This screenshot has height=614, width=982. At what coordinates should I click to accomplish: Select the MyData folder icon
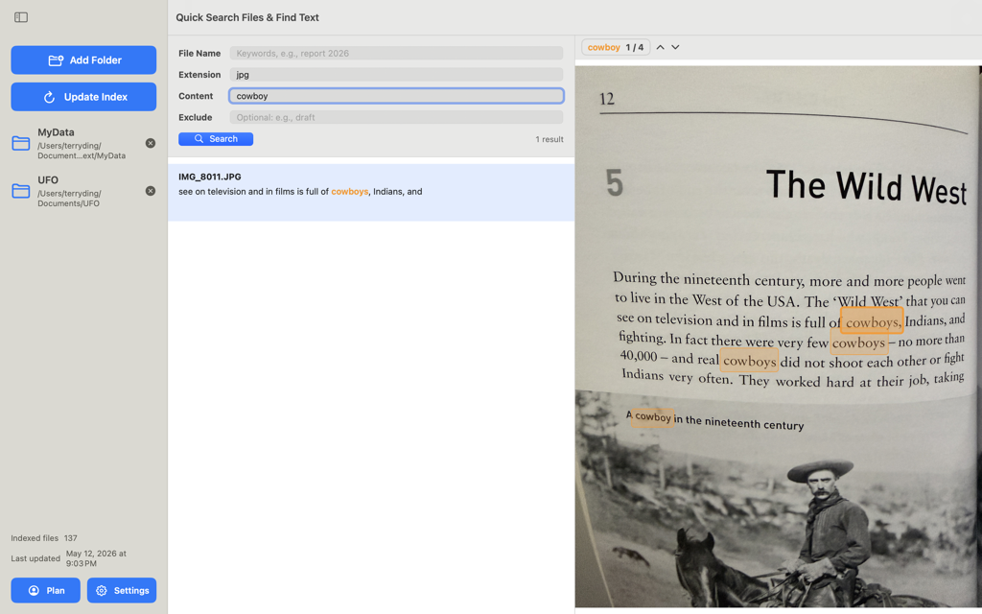[x=21, y=143]
